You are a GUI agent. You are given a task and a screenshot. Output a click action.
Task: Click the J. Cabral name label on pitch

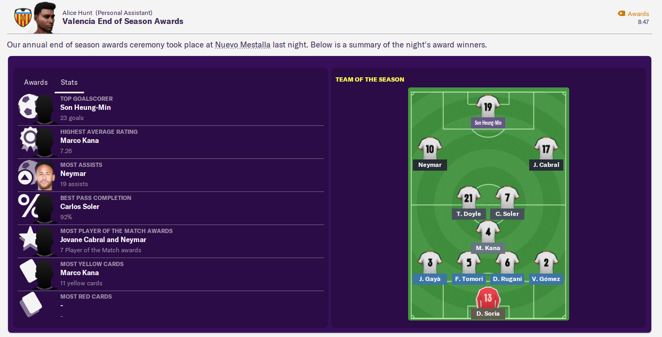[x=546, y=165]
